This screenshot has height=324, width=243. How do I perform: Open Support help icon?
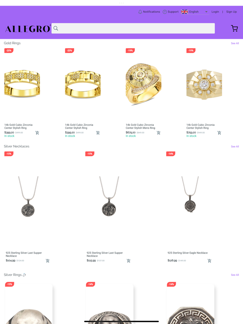[165, 12]
